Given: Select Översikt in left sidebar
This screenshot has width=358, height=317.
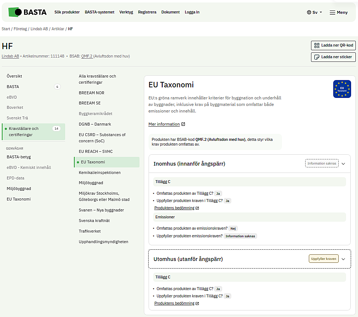Looking at the screenshot, I should pos(14,76).
